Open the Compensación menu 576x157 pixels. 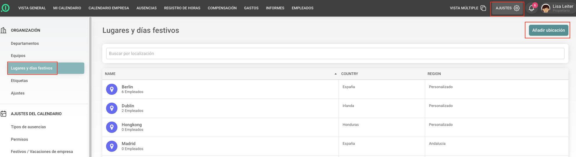pos(222,8)
